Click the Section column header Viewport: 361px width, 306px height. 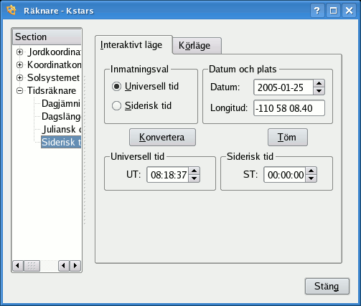click(x=47, y=37)
